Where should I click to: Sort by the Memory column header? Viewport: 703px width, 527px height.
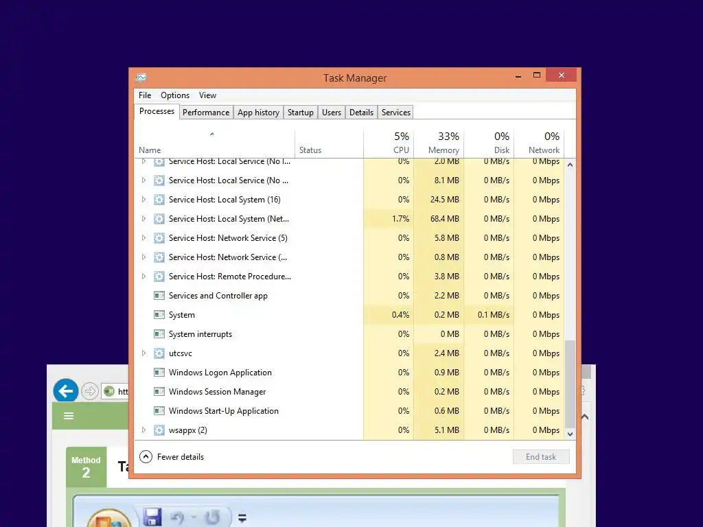click(x=439, y=143)
